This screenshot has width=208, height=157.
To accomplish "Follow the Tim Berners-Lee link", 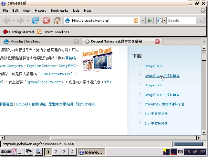I will click(x=56, y=74).
